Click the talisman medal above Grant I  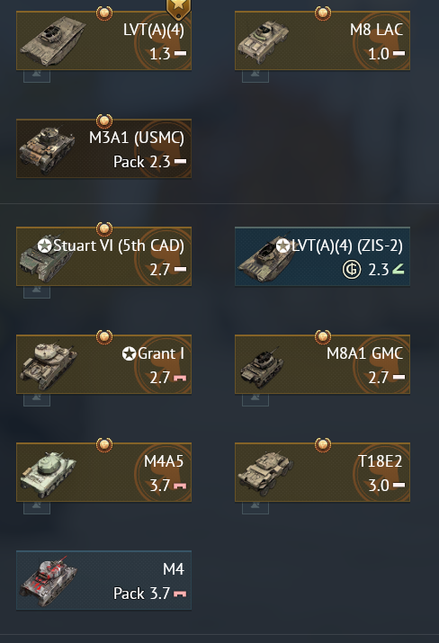click(104, 336)
